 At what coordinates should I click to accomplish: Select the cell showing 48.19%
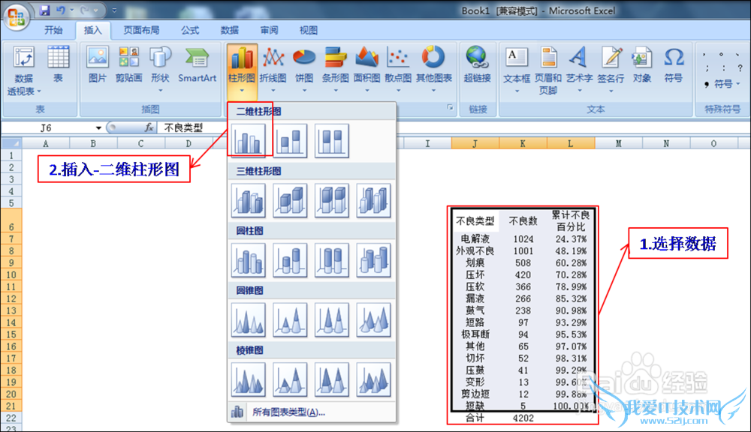pos(571,250)
